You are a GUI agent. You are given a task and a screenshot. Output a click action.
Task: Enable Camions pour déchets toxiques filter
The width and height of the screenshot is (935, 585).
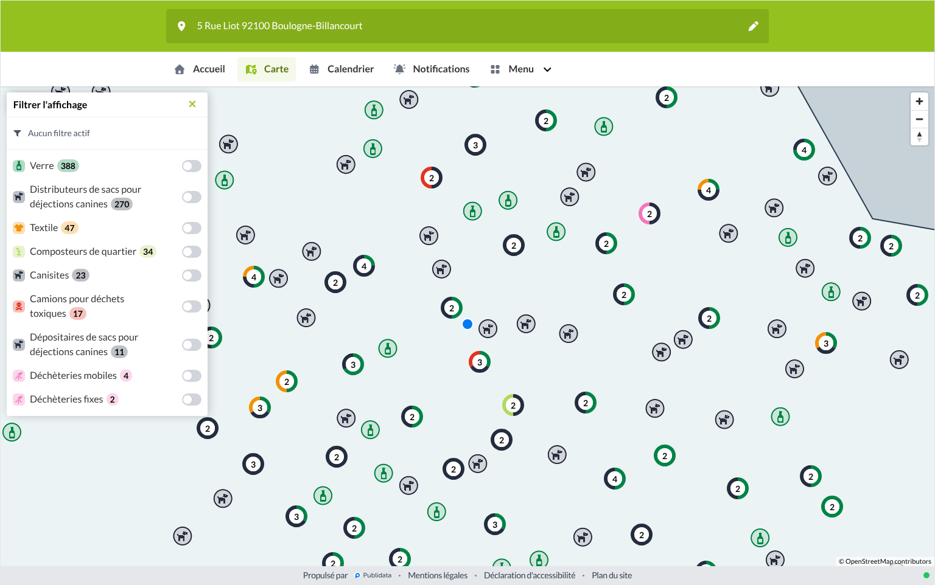click(x=192, y=306)
